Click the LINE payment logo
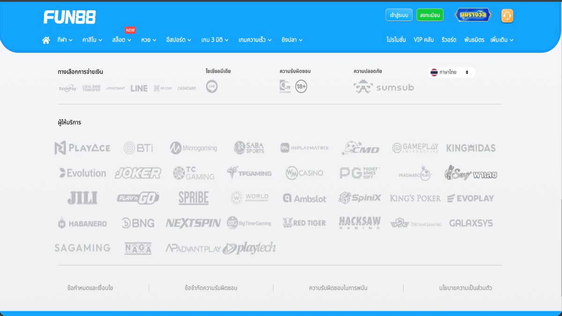The width and height of the screenshot is (562, 316). point(139,88)
